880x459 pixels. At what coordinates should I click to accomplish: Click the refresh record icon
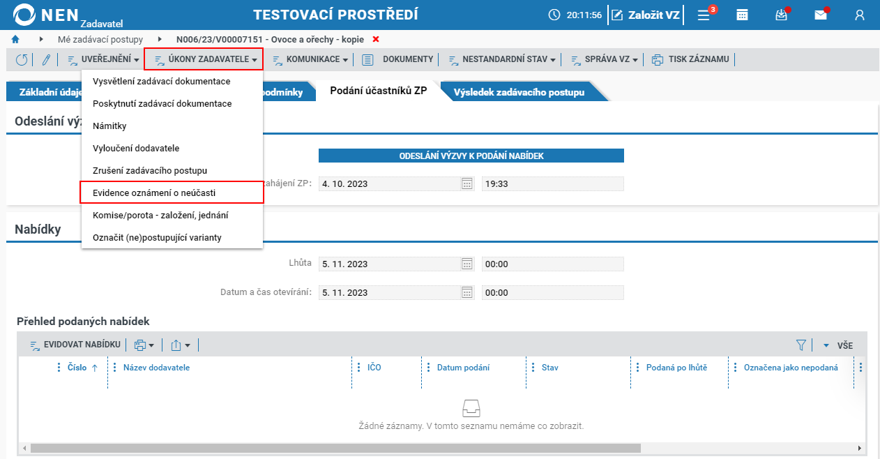(22, 60)
